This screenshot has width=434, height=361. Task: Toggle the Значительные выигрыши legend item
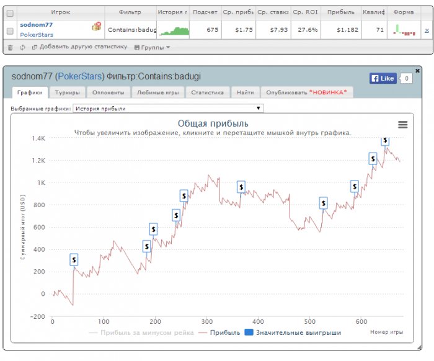click(x=293, y=332)
